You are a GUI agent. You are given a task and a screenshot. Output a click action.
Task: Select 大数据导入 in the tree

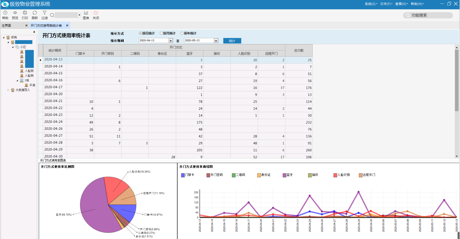[x=23, y=90]
